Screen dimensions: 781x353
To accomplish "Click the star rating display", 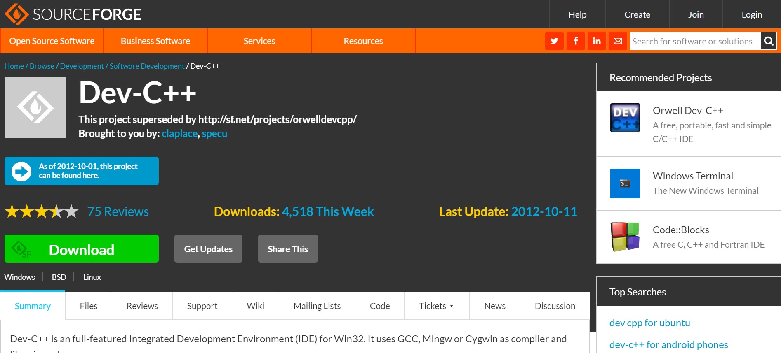I will (42, 211).
